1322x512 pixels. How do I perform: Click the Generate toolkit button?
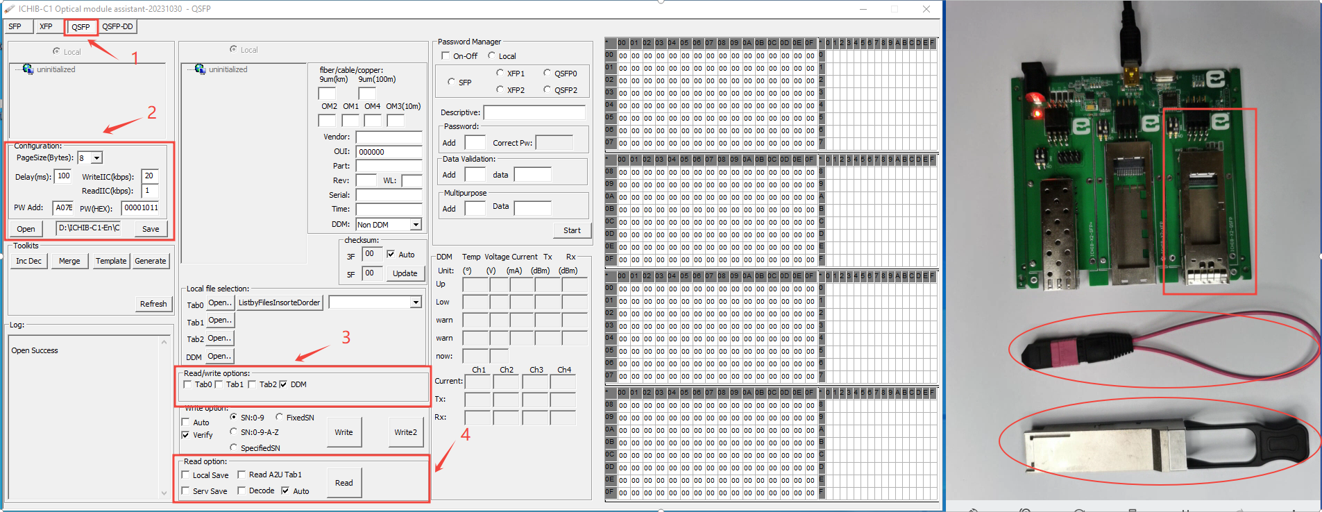(x=151, y=261)
